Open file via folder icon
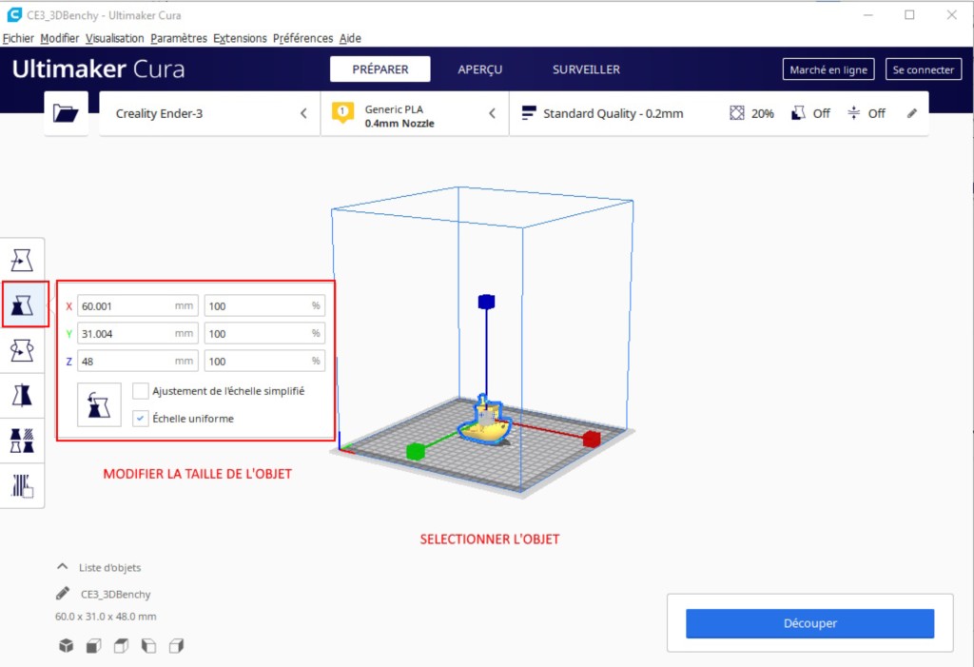 point(66,113)
